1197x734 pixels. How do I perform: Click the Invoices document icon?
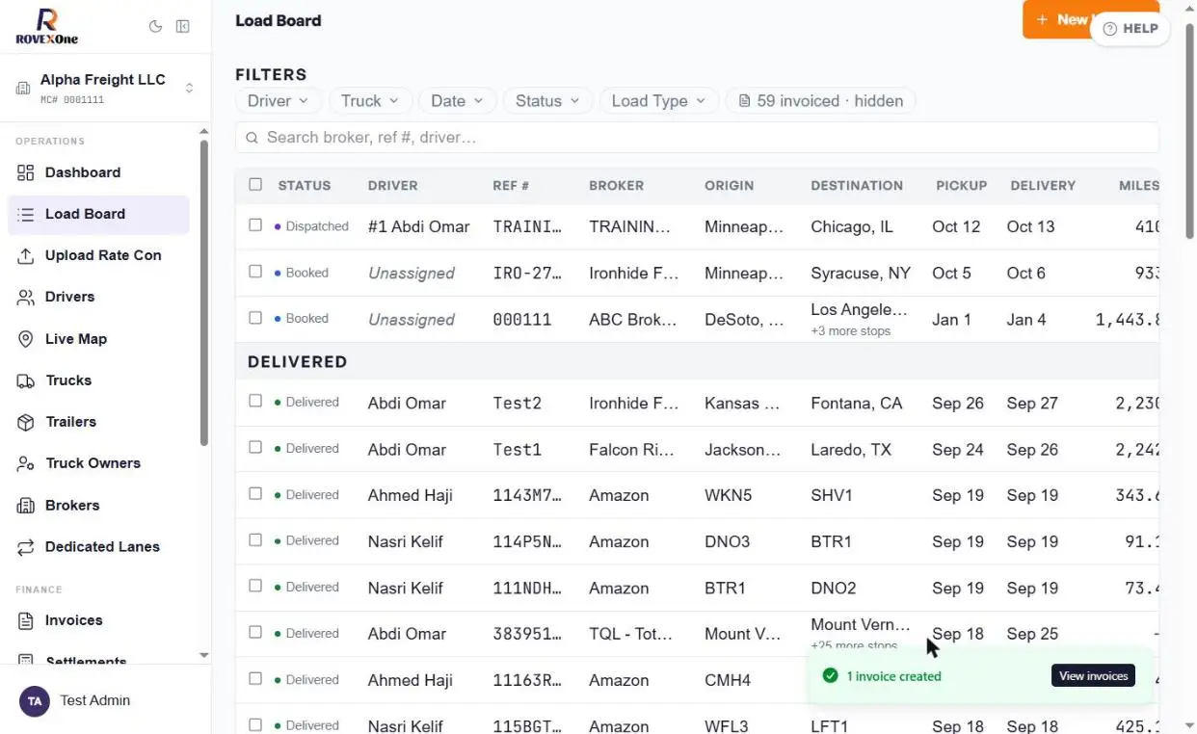pyautogui.click(x=26, y=620)
